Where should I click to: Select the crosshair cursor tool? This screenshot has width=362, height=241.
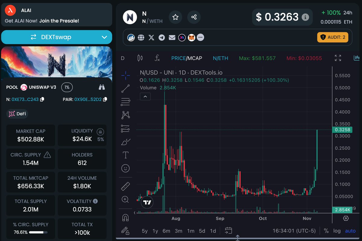[x=125, y=76]
